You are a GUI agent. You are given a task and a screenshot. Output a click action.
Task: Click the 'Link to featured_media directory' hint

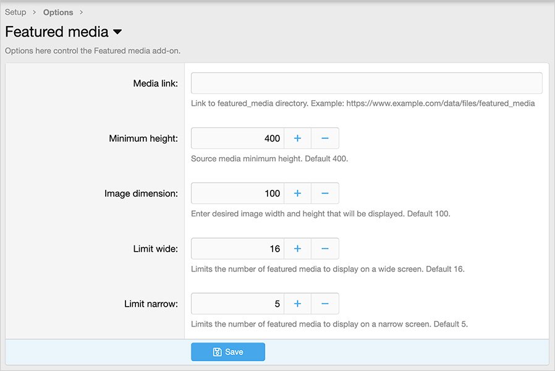[x=363, y=103]
